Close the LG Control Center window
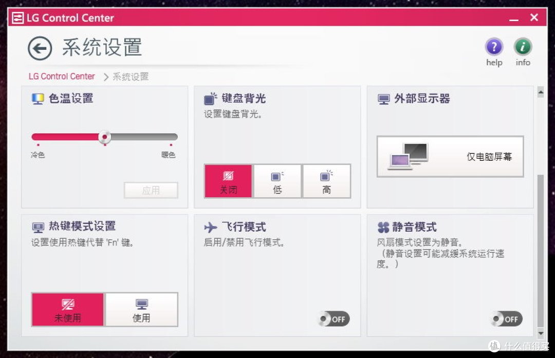This screenshot has width=555, height=358. pyautogui.click(x=534, y=17)
